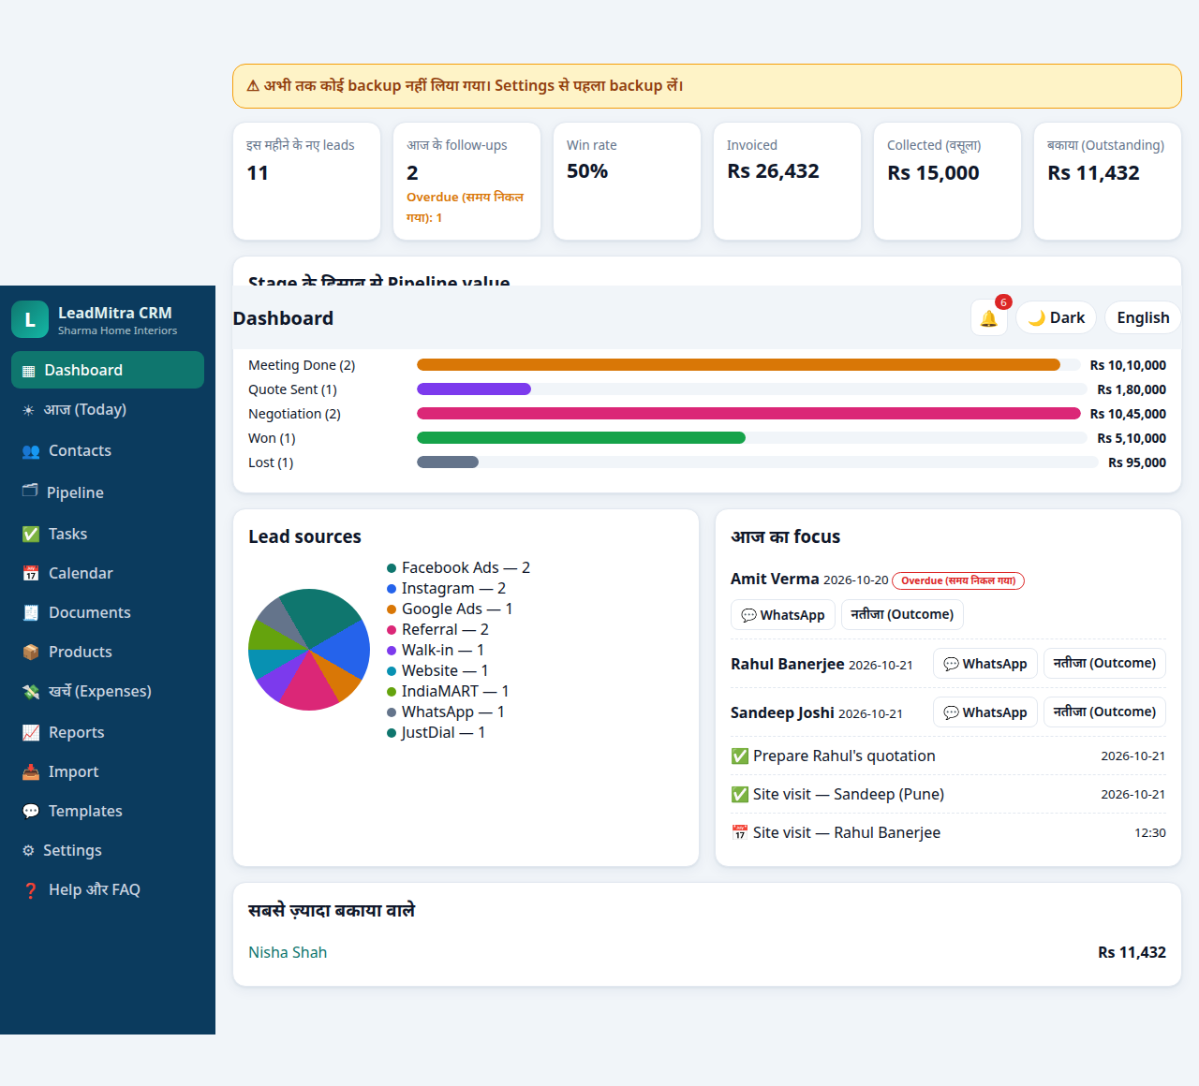
Task: Check off Site visit — Sandeep (Pune)
Action: click(x=740, y=794)
